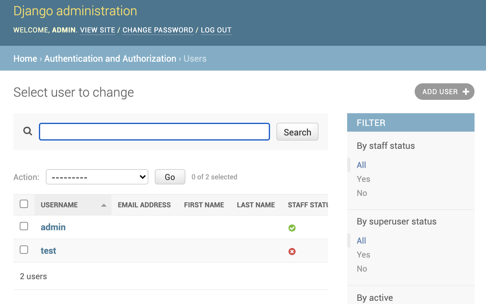This screenshot has height=304, width=486.
Task: Click the 'Action:' label
Action: [x=26, y=177]
